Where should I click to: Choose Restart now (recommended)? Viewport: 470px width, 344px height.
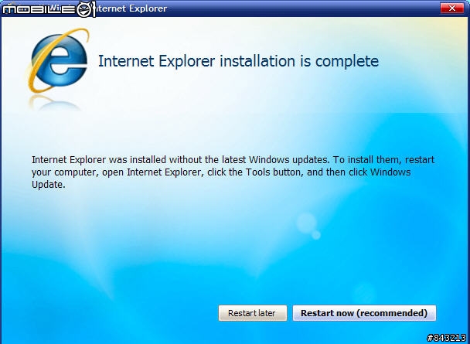(x=364, y=313)
